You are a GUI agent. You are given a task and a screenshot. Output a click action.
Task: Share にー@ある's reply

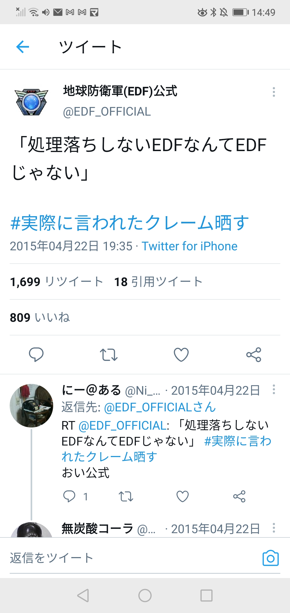point(239,496)
